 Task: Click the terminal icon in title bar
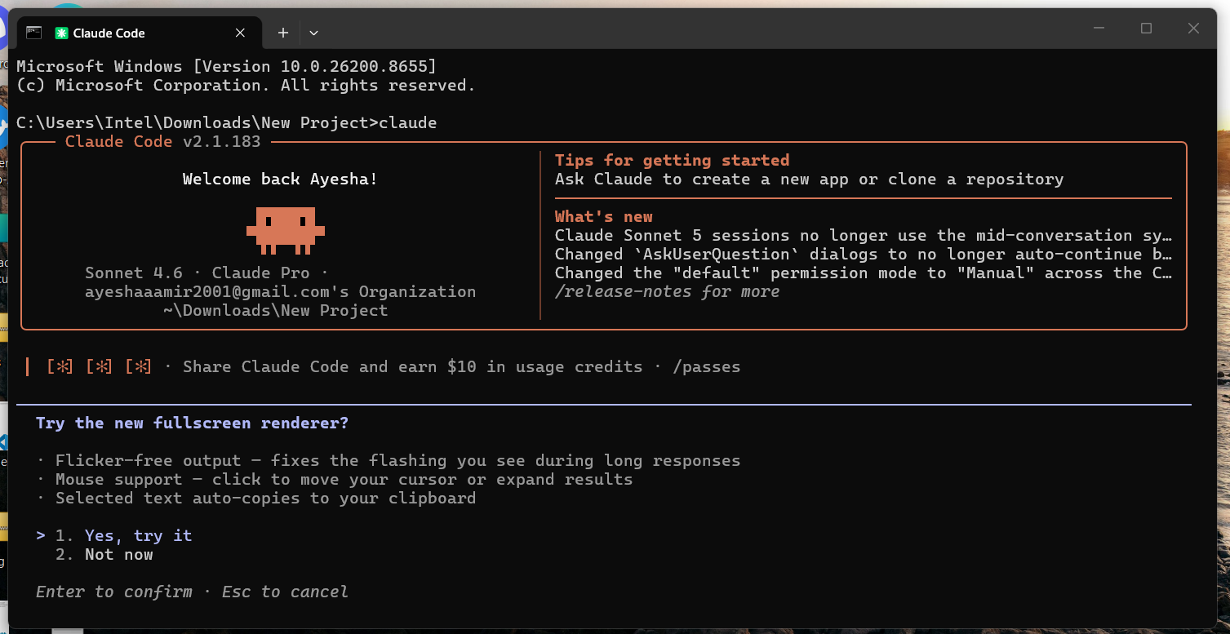[33, 33]
